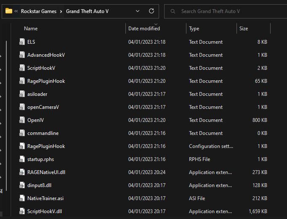Expand hidden path with double chevron
Viewport: 287px width, 219px height.
click(16, 11)
